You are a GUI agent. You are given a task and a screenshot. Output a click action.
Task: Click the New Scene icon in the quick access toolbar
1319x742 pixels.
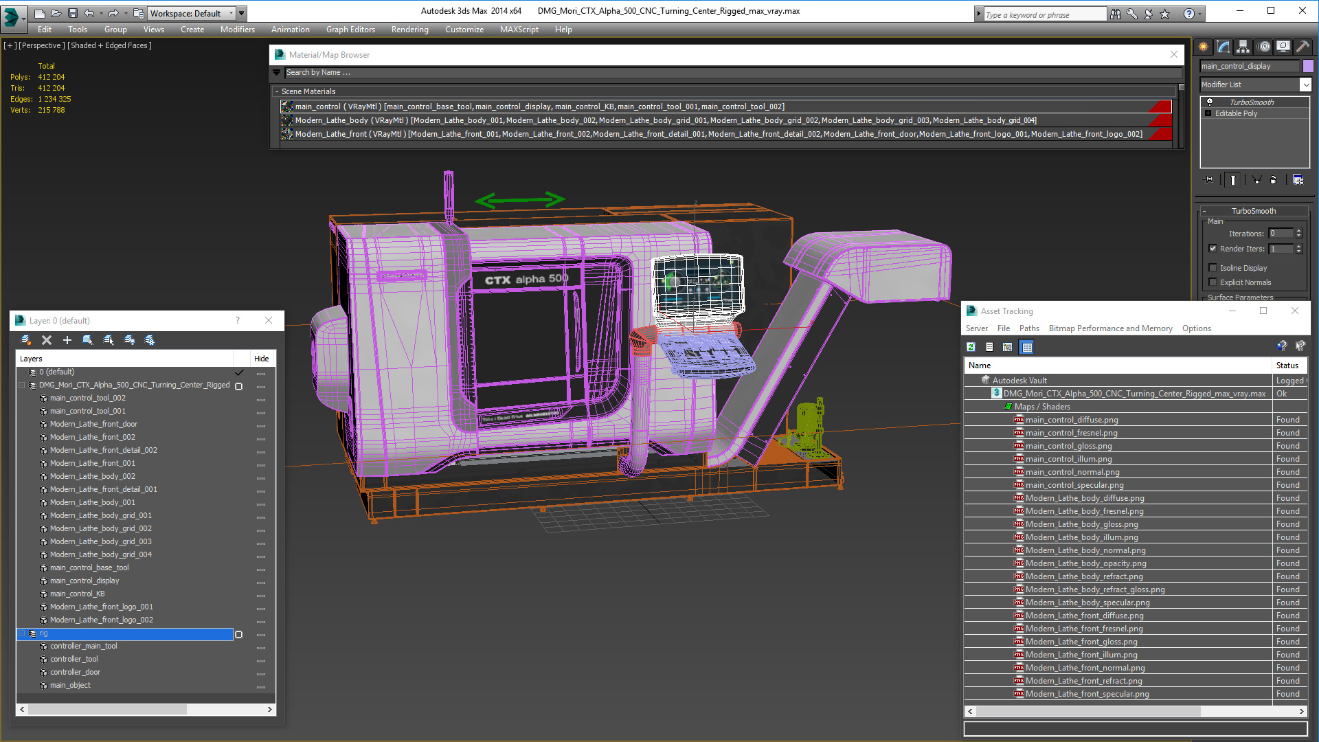[x=40, y=13]
